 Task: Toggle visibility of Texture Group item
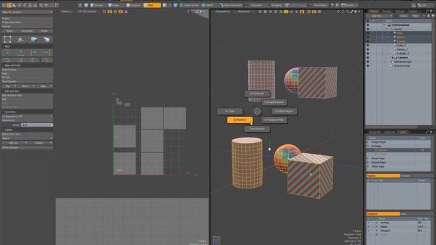click(368, 66)
